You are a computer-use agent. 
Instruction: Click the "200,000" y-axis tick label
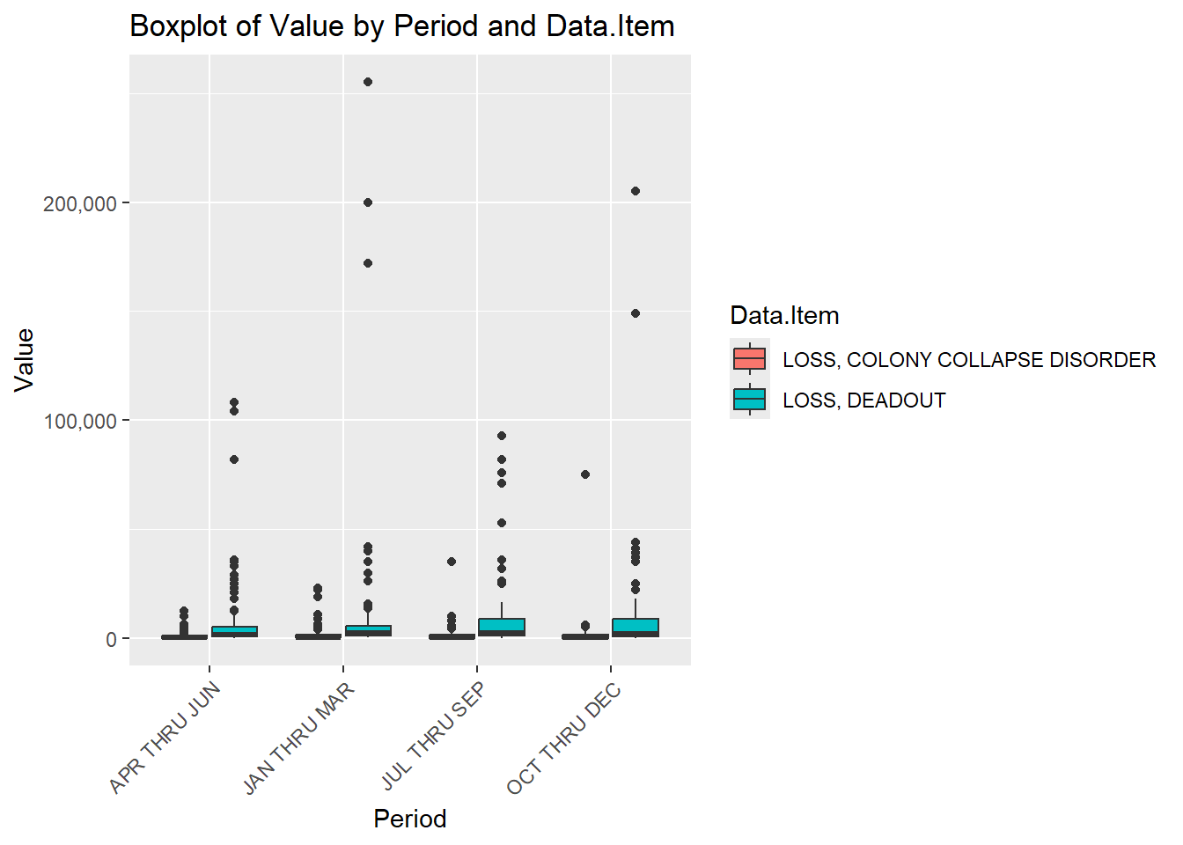click(80, 204)
